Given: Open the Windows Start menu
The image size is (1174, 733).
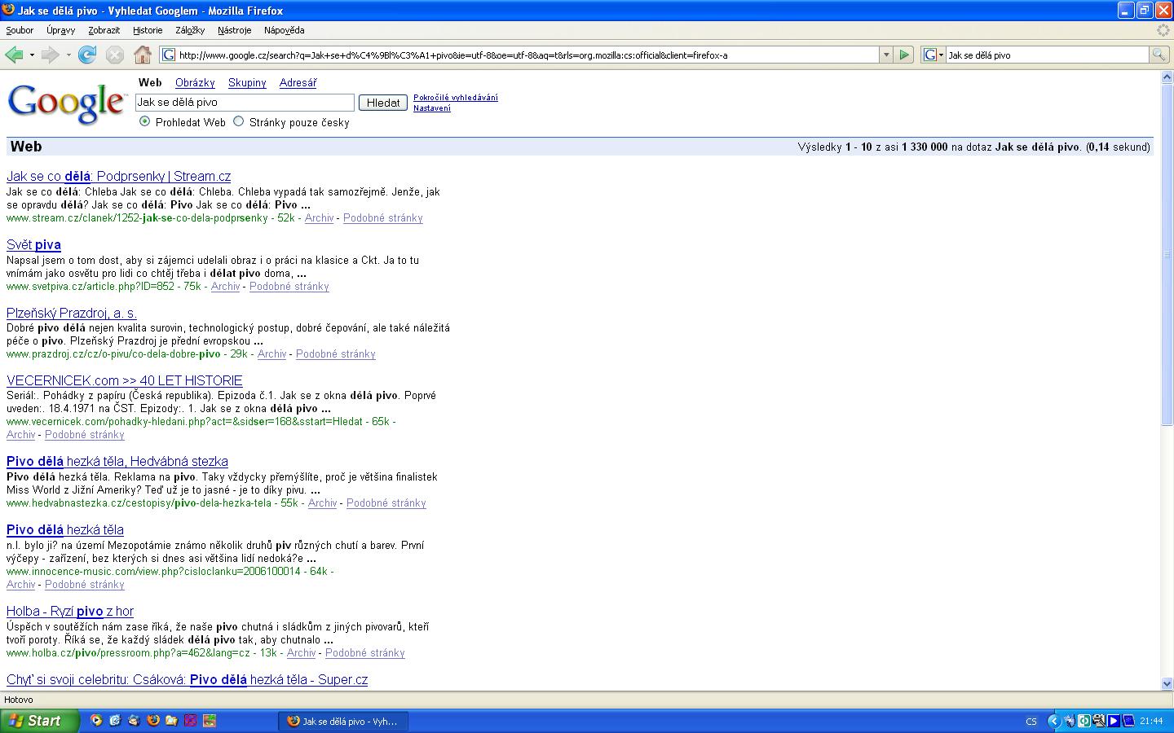Looking at the screenshot, I should [x=39, y=721].
